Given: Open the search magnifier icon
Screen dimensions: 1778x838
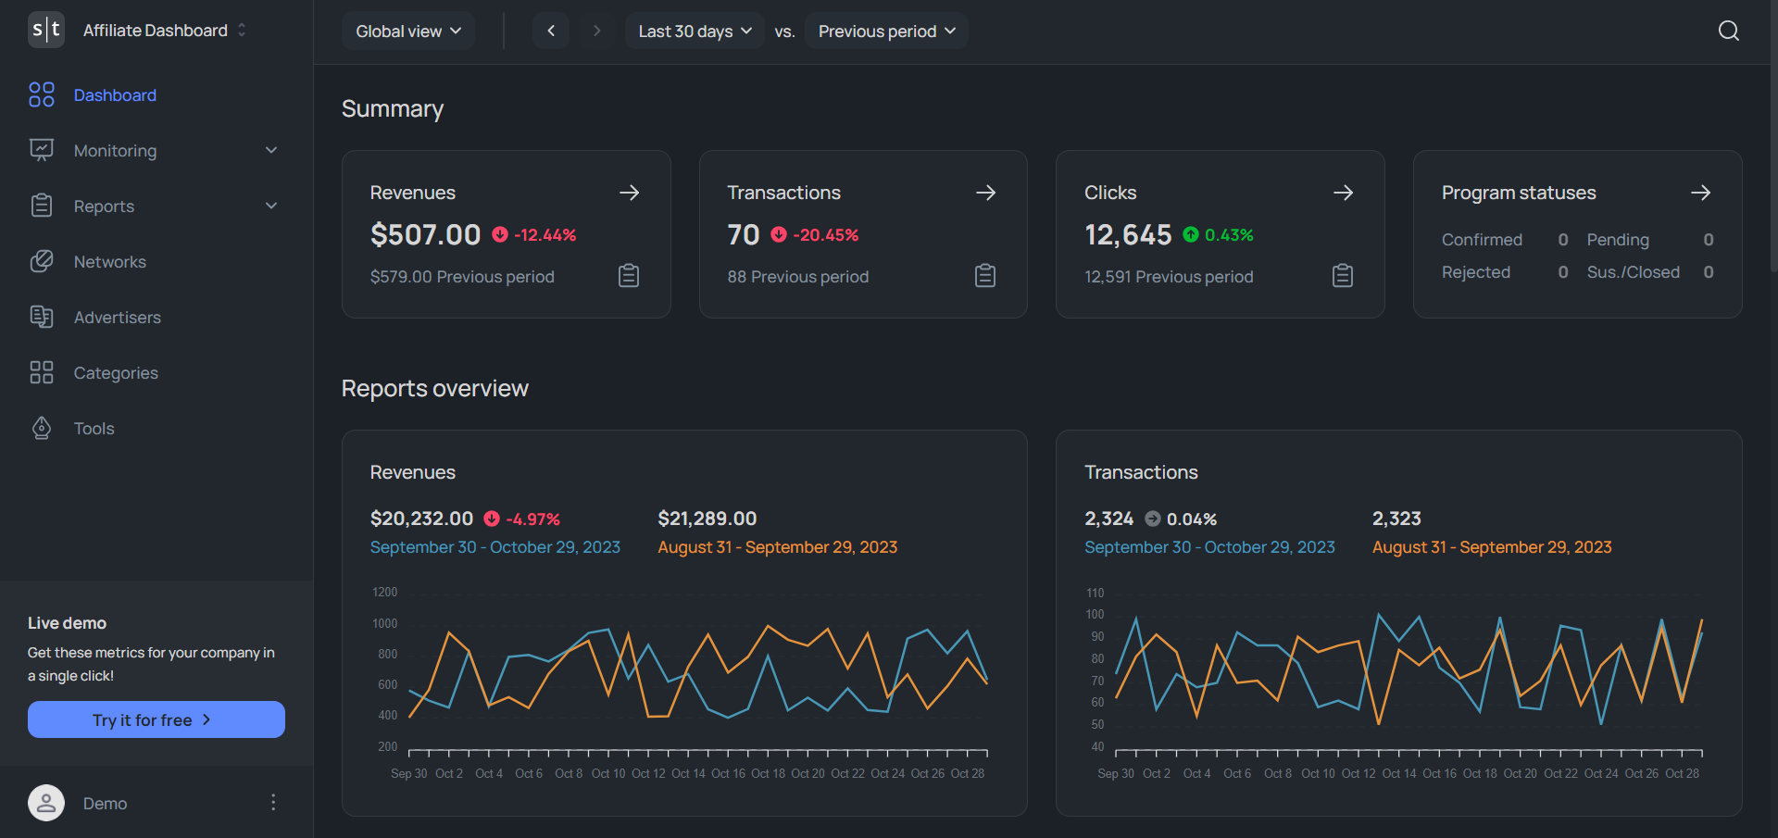Looking at the screenshot, I should (x=1728, y=31).
